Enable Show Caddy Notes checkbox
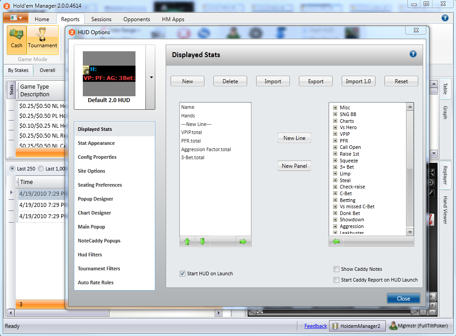The image size is (456, 336). (x=336, y=269)
